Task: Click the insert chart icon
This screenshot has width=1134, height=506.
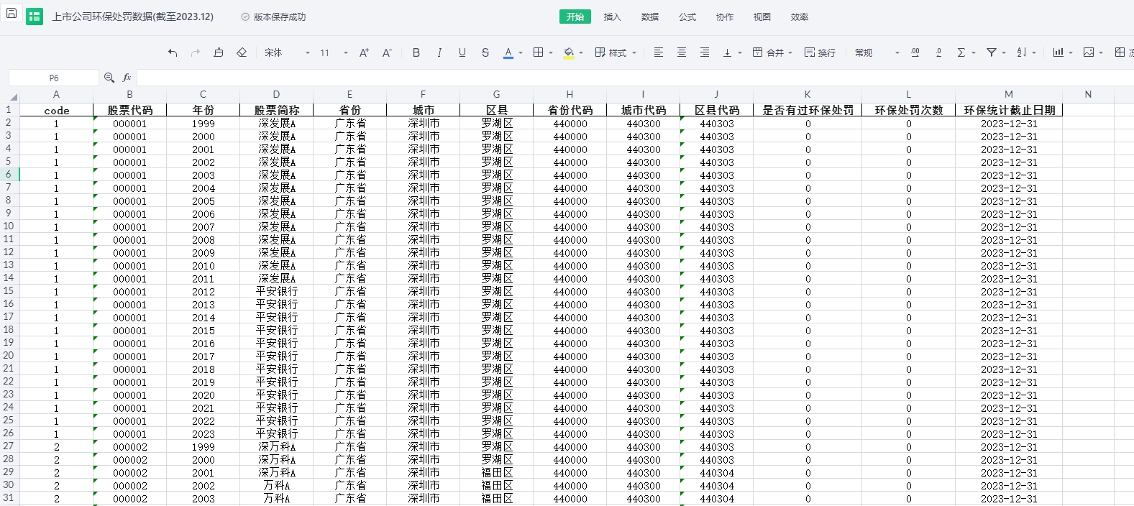Action: pyautogui.click(x=1058, y=52)
